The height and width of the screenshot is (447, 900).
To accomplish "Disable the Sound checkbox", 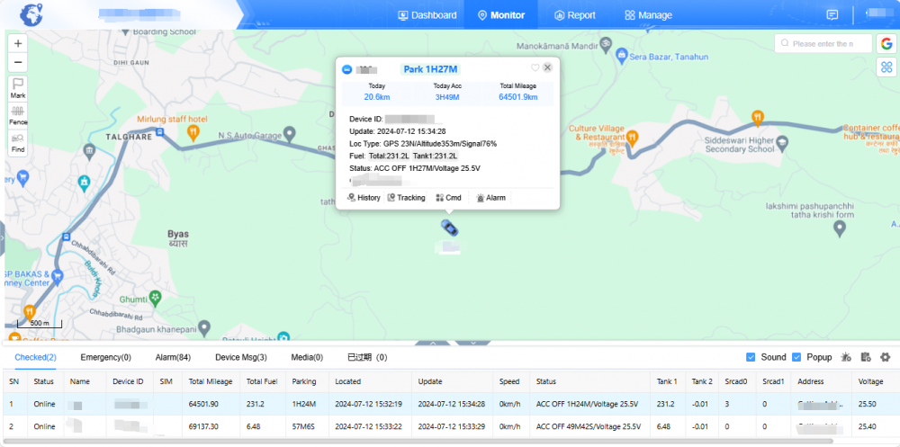I will point(751,357).
